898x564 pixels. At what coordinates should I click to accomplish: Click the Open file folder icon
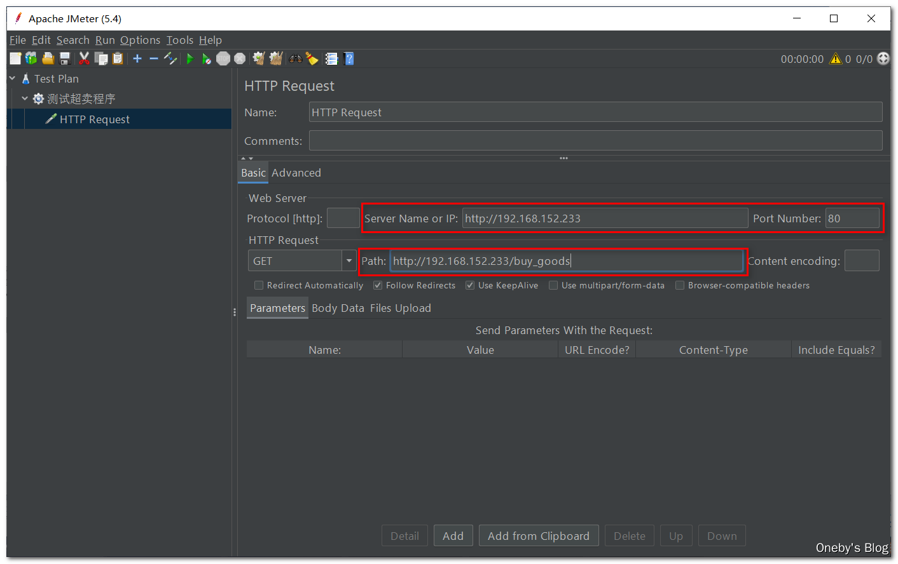click(x=48, y=58)
